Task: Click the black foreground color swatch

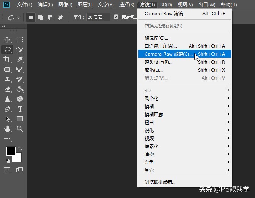Action: click(x=11, y=151)
